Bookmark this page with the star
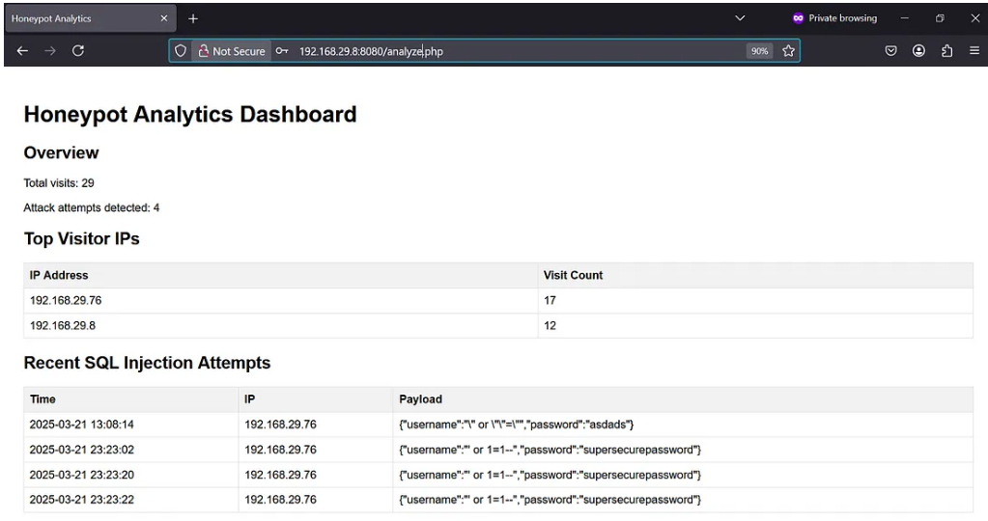The image size is (988, 521). 788,51
